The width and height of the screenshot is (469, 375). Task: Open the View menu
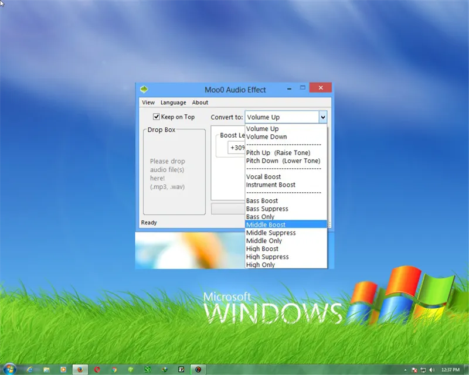point(148,103)
